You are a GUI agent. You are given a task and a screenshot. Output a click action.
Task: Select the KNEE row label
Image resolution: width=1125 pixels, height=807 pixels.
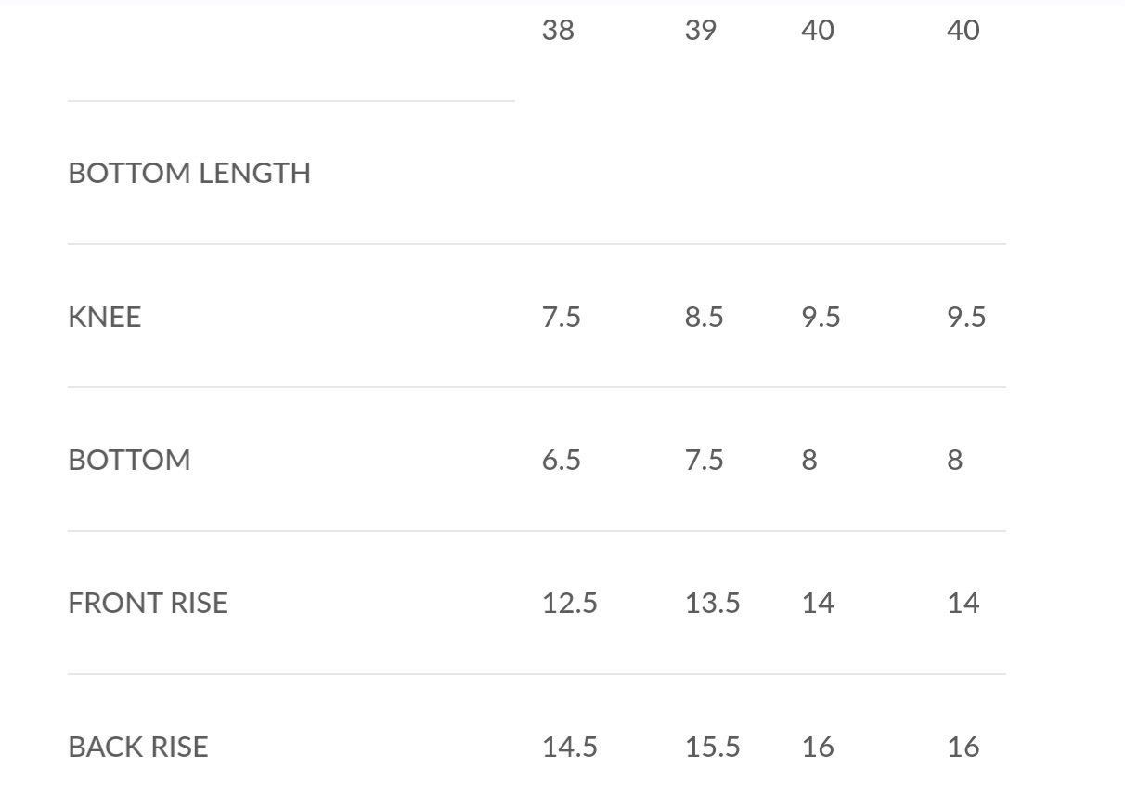point(105,317)
